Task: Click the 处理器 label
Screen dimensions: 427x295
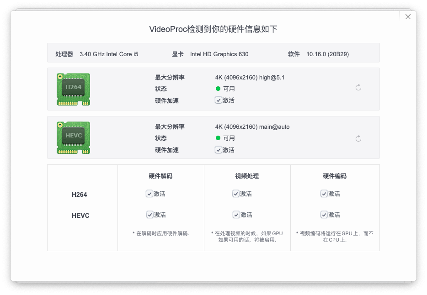Action: click(x=64, y=54)
